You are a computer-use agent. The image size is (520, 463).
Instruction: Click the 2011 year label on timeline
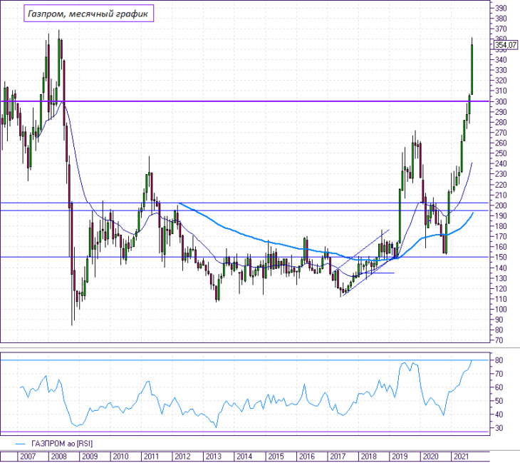[152, 457]
